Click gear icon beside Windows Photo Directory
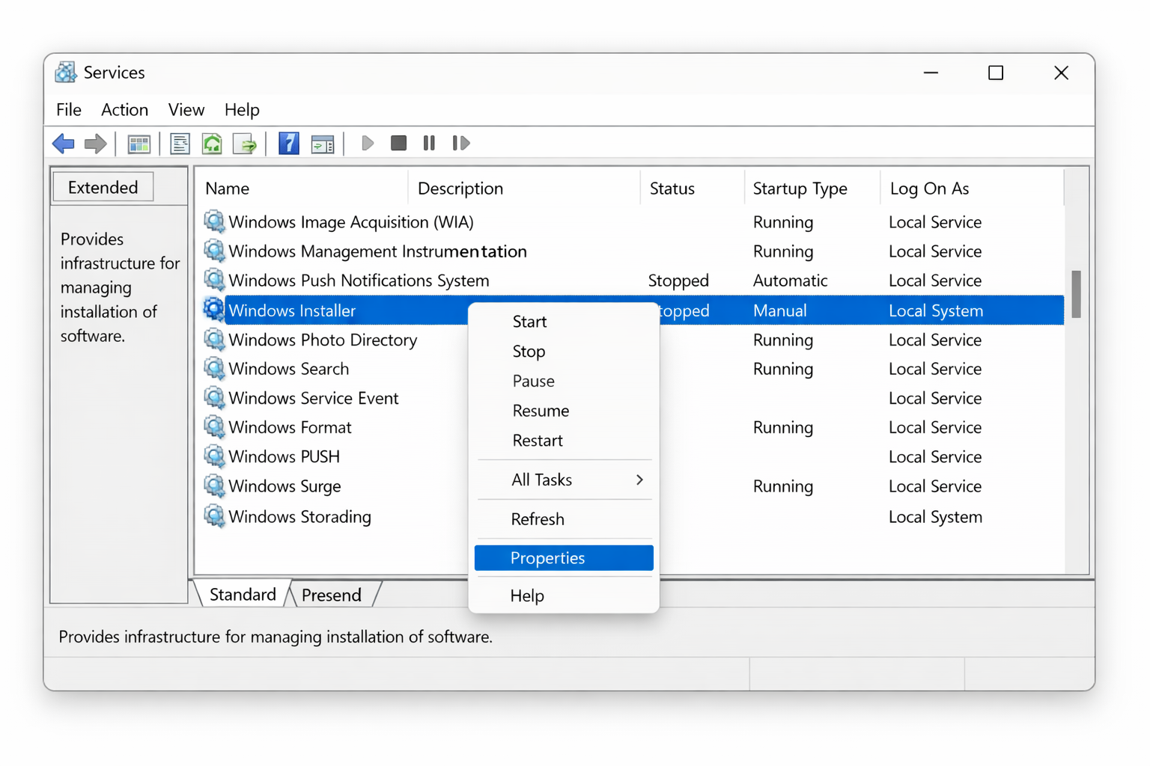Image resolution: width=1150 pixels, height=766 pixels. point(214,340)
